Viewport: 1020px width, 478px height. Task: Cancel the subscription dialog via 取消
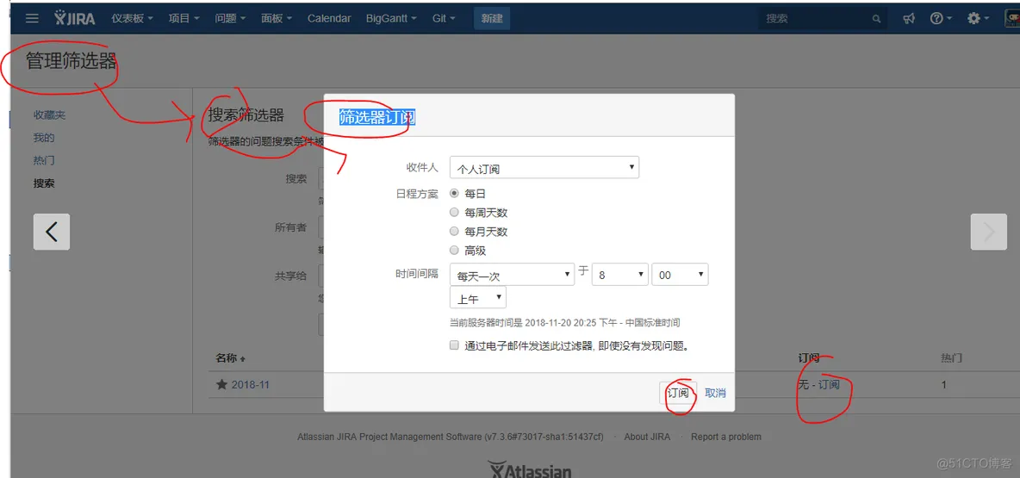716,393
